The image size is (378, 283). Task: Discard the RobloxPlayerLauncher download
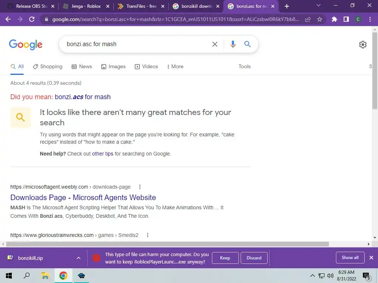click(254, 258)
